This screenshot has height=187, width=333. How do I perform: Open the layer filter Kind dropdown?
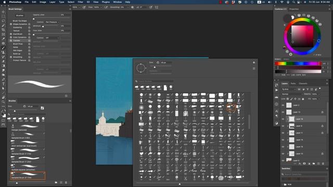(289, 89)
